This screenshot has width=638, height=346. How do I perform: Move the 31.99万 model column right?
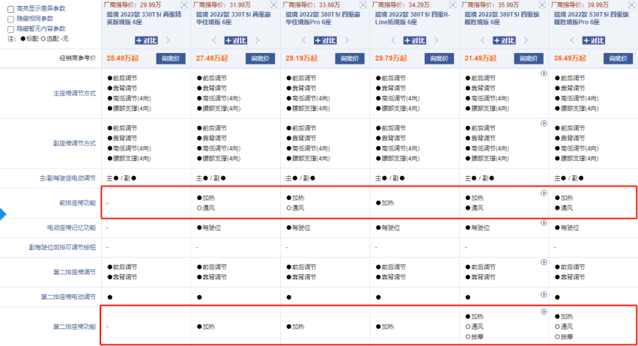pos(258,40)
